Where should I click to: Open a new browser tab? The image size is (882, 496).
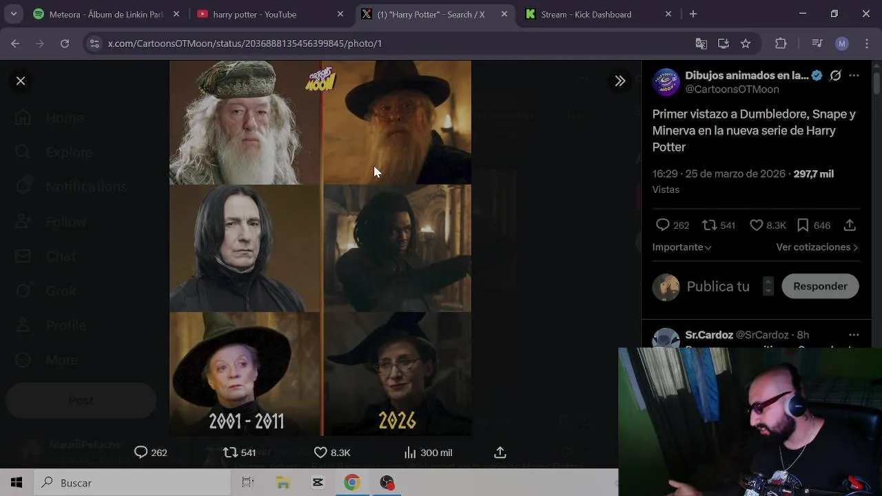(x=693, y=14)
